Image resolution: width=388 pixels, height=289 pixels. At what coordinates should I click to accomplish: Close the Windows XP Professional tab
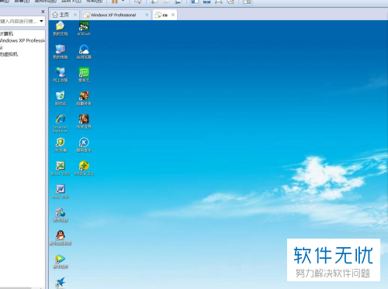147,15
